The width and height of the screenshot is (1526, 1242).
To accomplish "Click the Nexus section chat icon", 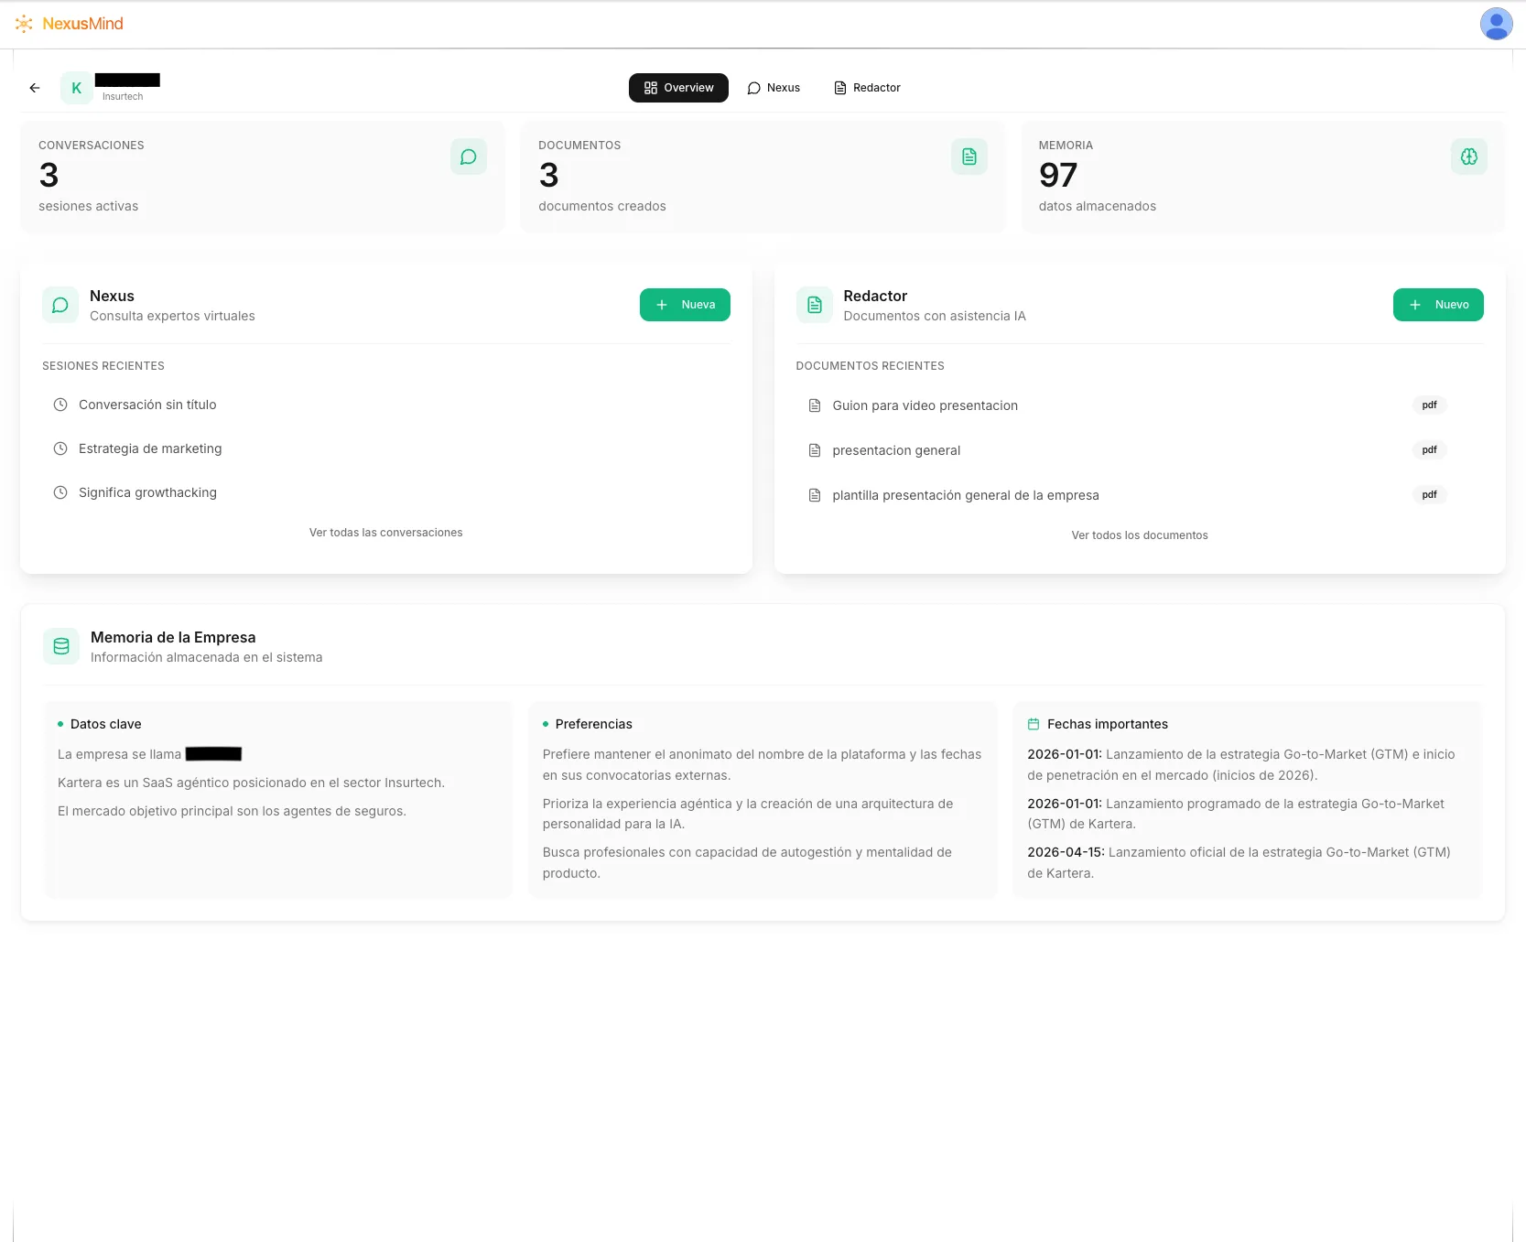I will click(x=60, y=305).
